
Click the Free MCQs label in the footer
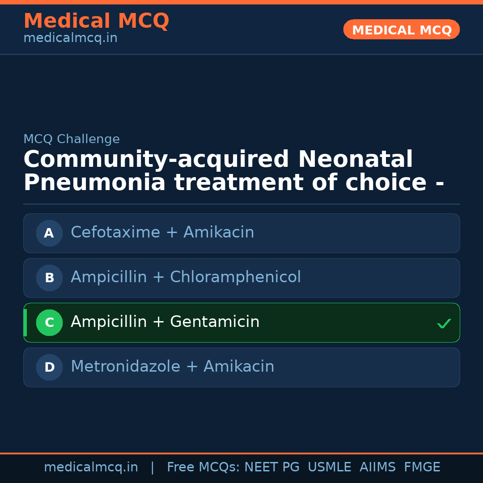click(x=203, y=467)
